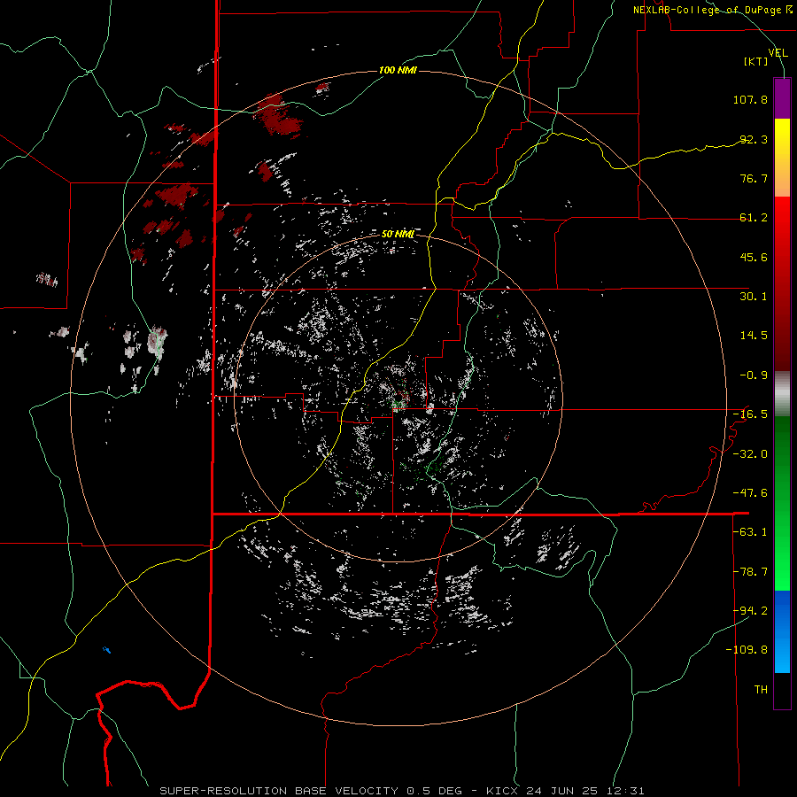
Task: Click the small blue velocity echo in the southwest
Action: [107, 650]
